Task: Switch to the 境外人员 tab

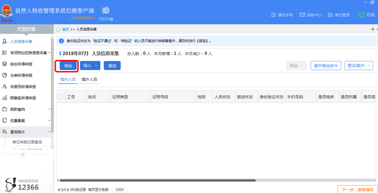Action: click(89, 80)
